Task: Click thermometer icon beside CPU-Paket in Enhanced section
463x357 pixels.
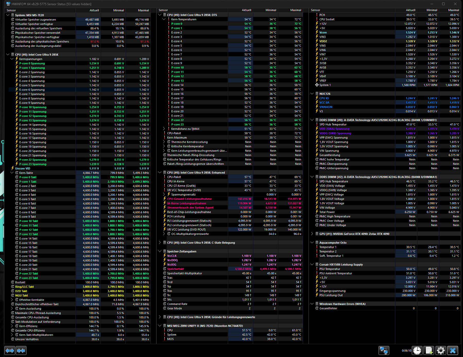Action: point(165,177)
